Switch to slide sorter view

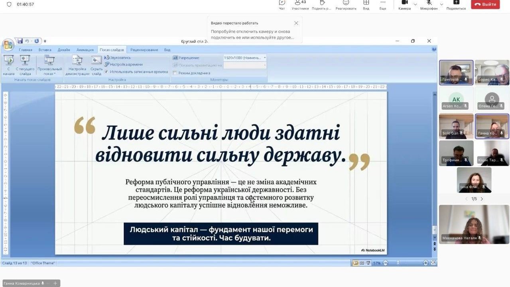pos(362,263)
